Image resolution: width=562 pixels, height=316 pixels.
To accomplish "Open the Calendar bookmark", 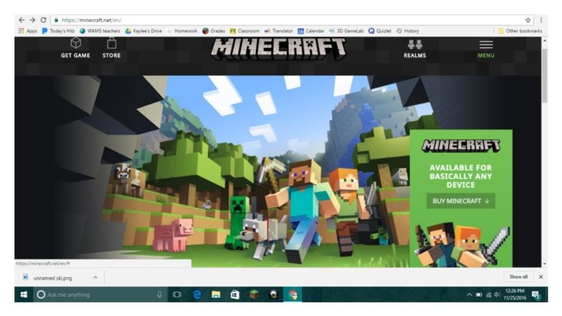I will click(311, 31).
